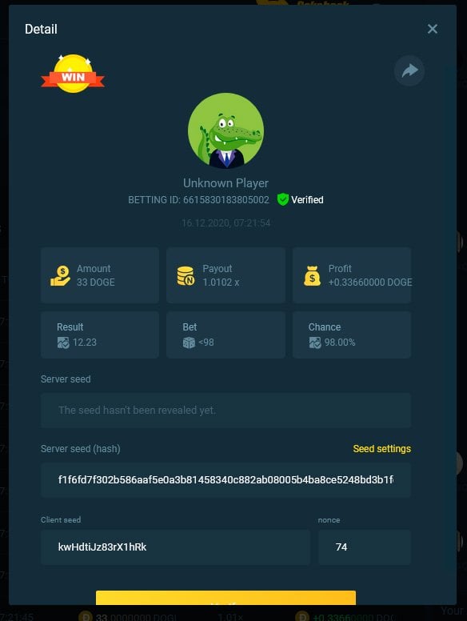
Task: Click the unrevealed Server seed field
Action: click(x=226, y=411)
